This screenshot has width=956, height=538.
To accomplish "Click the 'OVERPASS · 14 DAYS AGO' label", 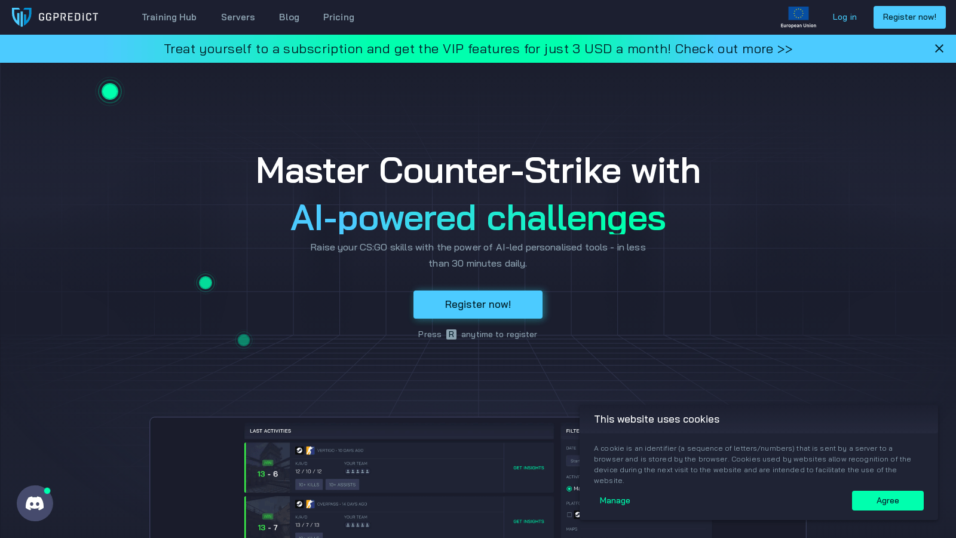I will click(x=342, y=505).
